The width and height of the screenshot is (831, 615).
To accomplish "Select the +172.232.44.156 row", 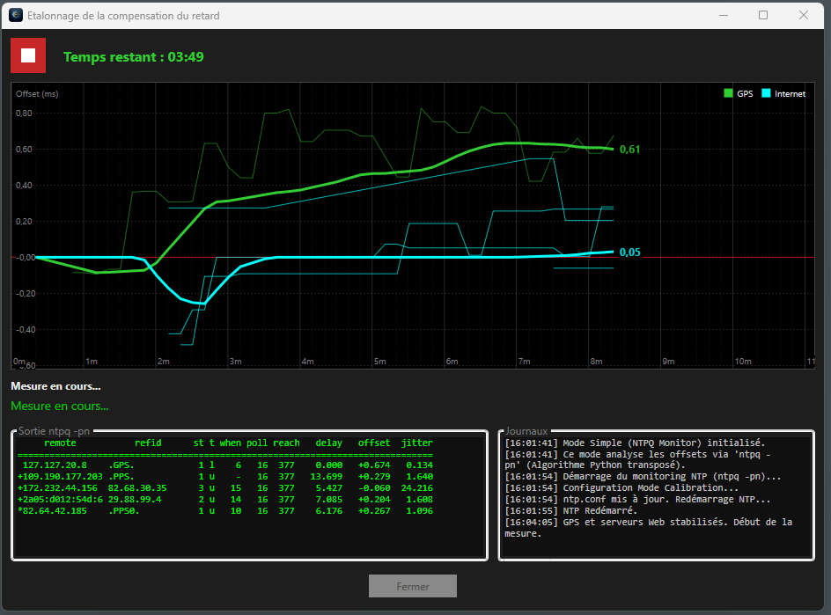I will click(225, 488).
